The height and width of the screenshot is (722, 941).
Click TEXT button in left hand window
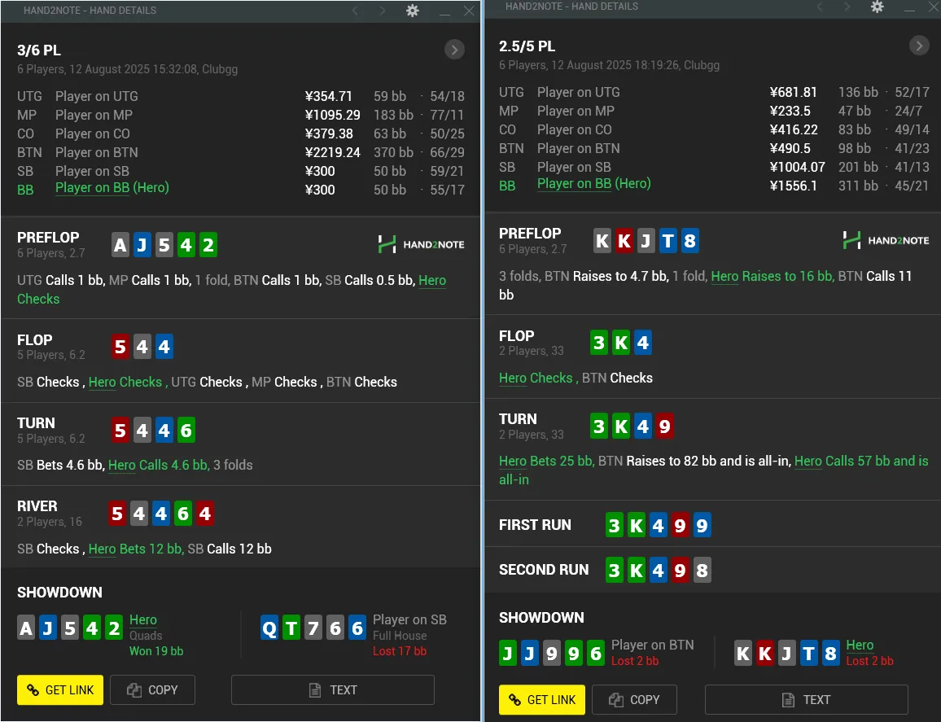pos(333,689)
